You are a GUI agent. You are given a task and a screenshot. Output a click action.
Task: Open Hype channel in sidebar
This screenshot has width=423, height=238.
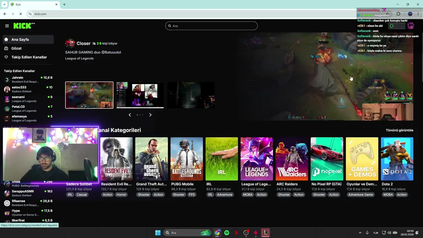tap(28, 213)
